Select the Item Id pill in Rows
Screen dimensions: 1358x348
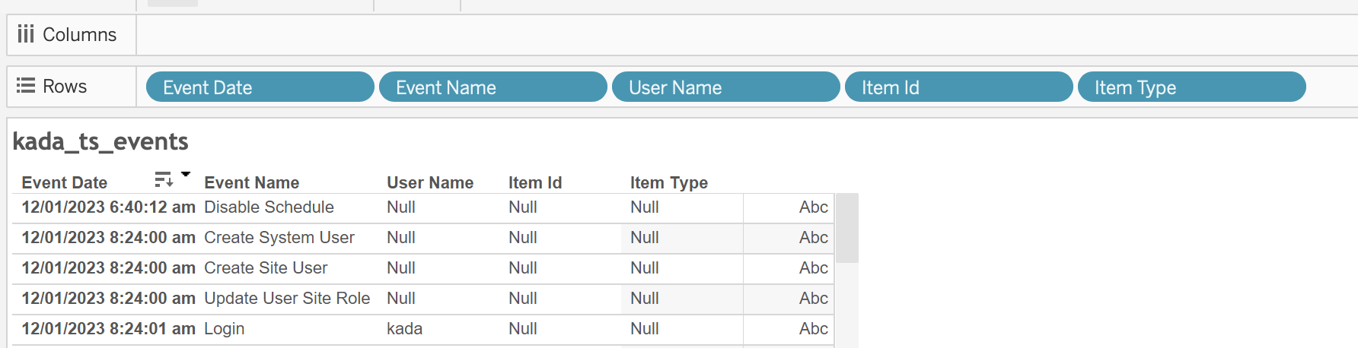[x=958, y=87]
